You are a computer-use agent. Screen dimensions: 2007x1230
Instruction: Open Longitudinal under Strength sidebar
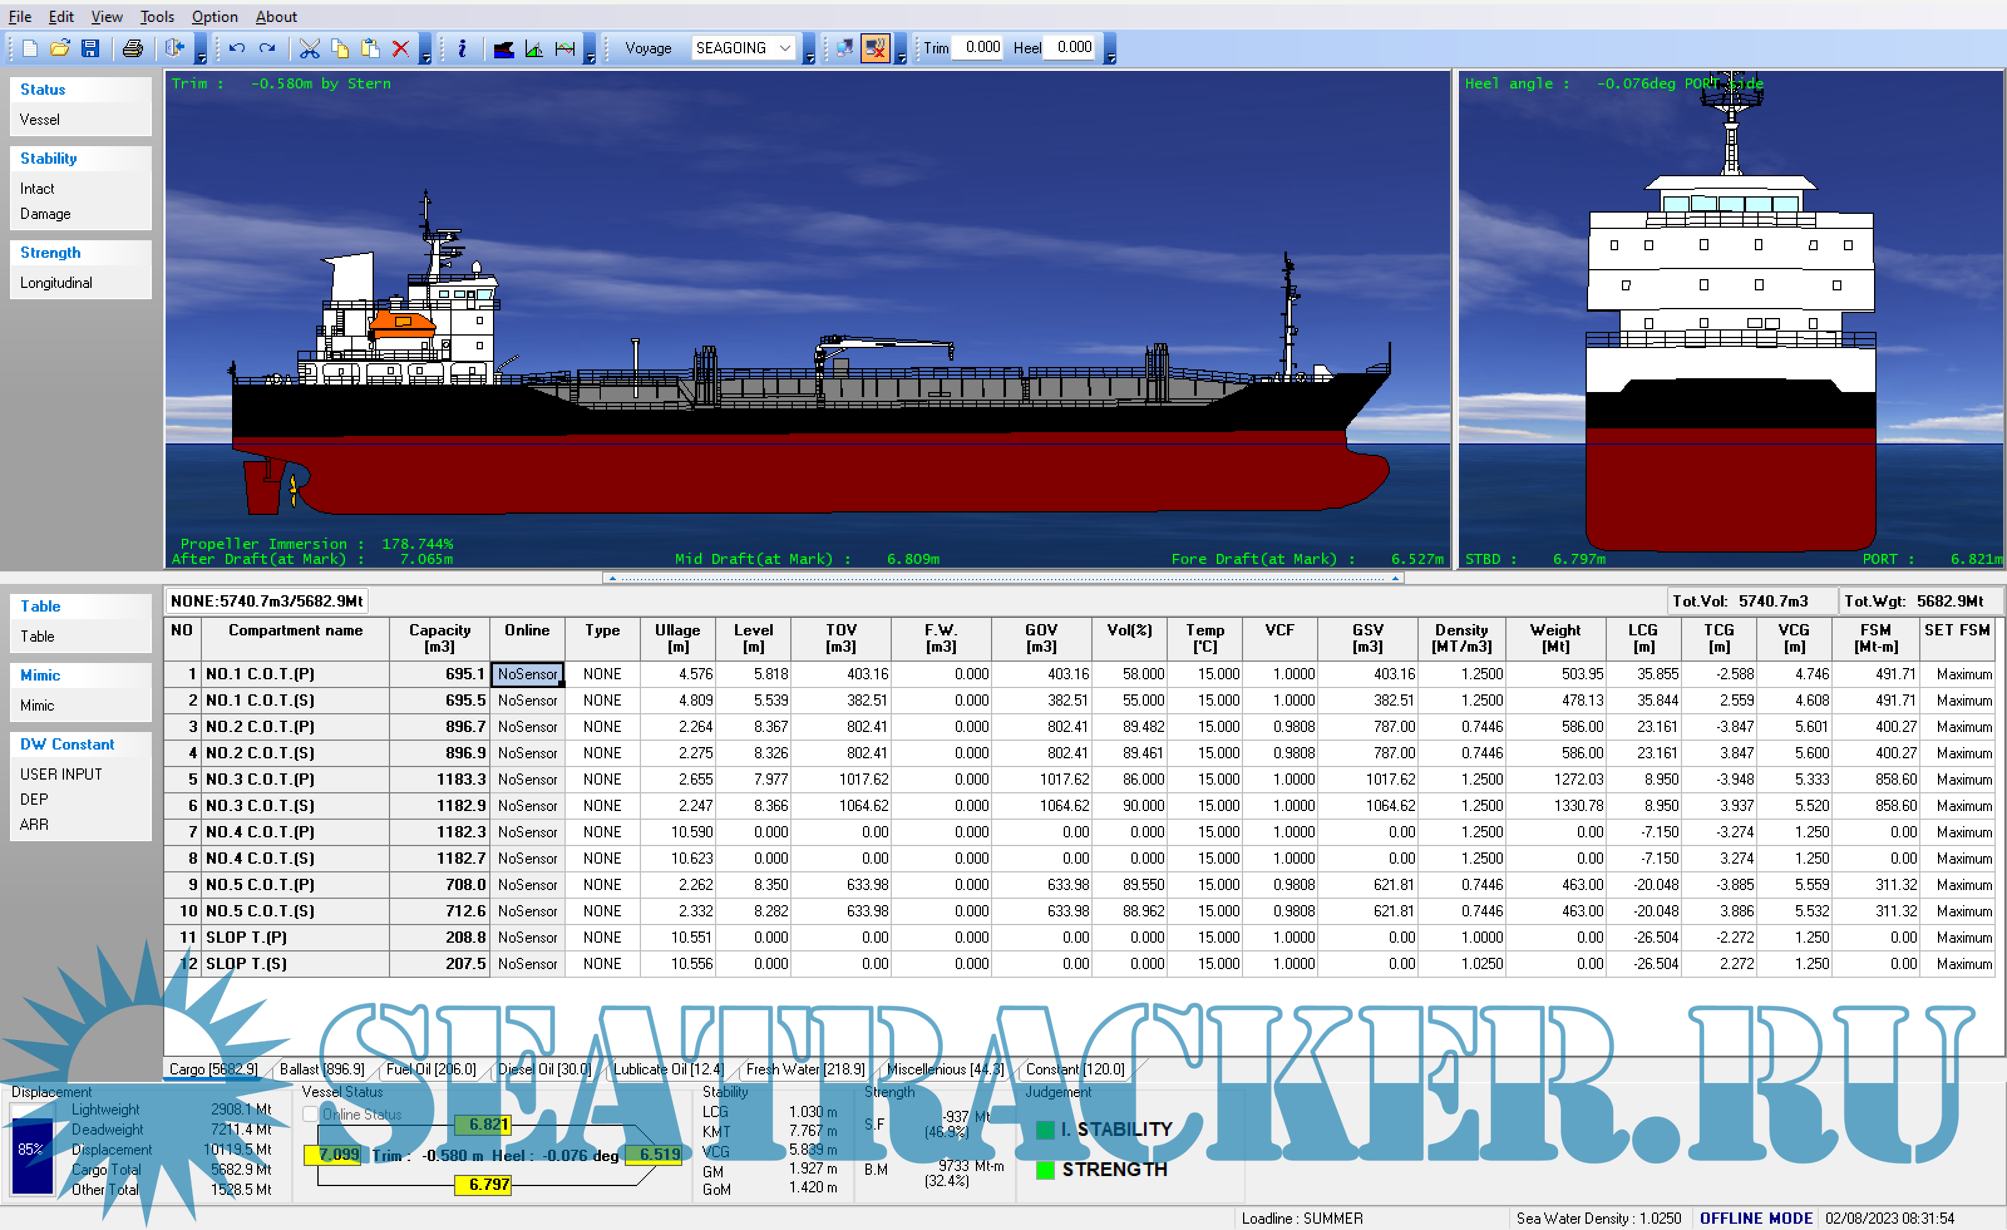pos(56,283)
